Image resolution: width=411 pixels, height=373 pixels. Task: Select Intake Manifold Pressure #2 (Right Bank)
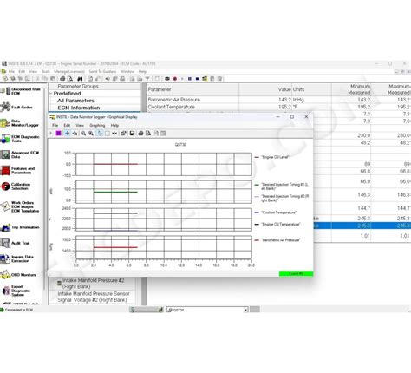pyautogui.click(x=93, y=284)
